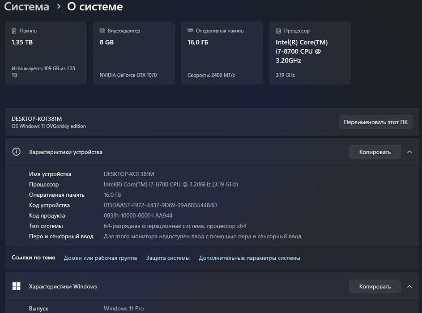Click the NVIDIA GeForce GTX 1070 text
This screenshot has height=313, width=422.
tap(128, 75)
